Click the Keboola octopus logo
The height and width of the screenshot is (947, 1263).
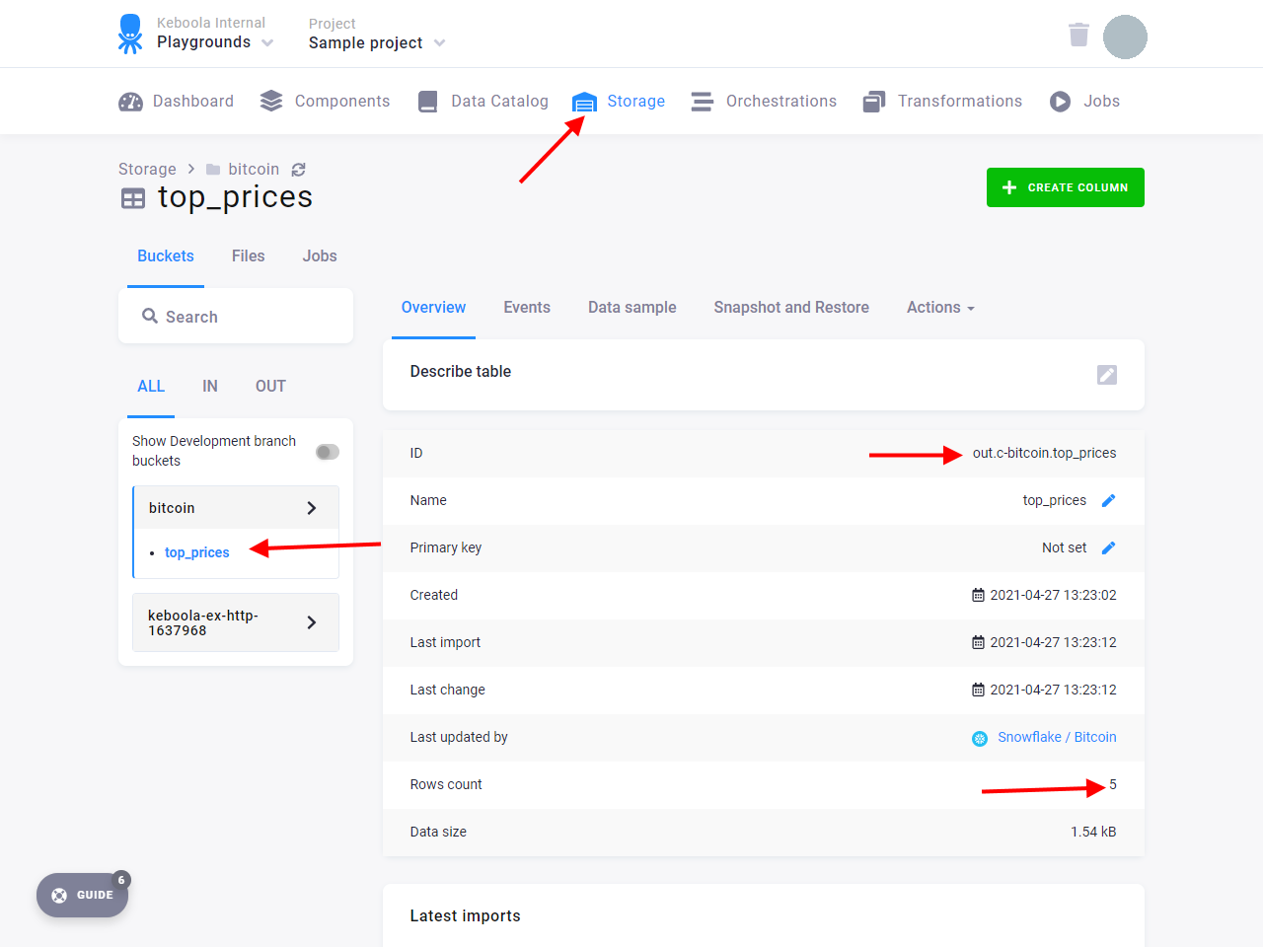(129, 35)
